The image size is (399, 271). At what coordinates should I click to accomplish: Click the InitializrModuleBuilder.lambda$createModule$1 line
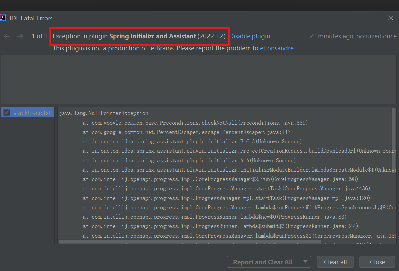click(x=239, y=170)
